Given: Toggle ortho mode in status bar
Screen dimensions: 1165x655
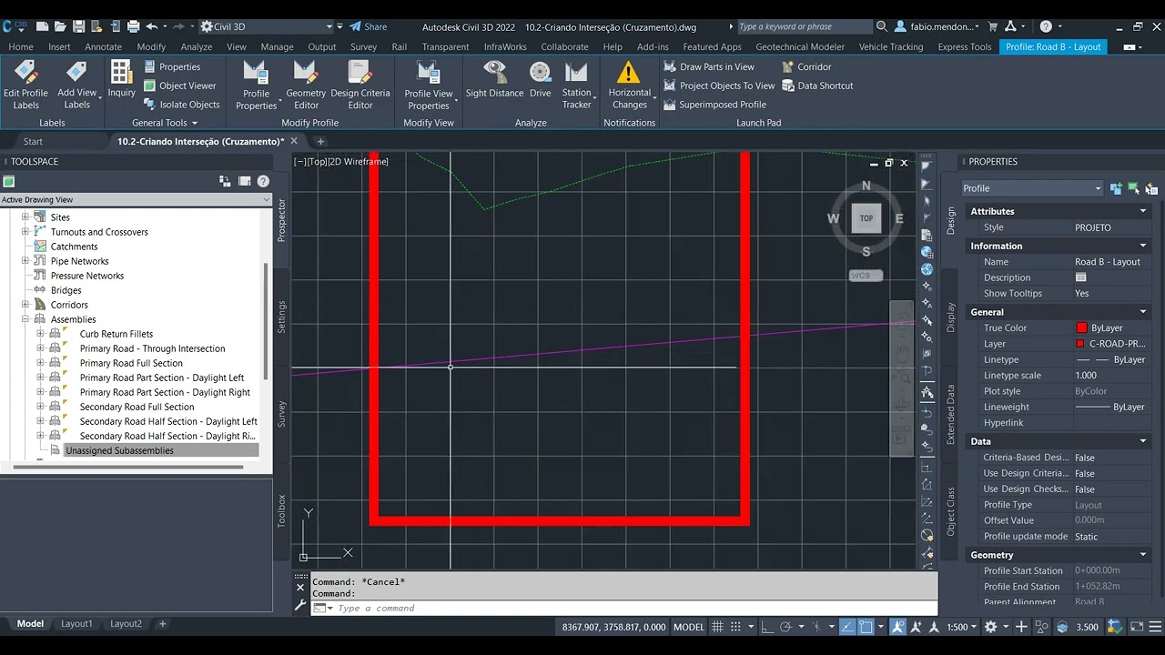Looking at the screenshot, I should tap(767, 627).
